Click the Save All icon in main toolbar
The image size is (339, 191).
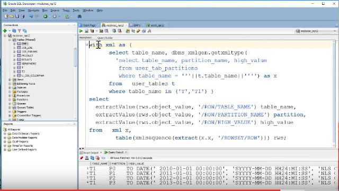click(x=22, y=16)
